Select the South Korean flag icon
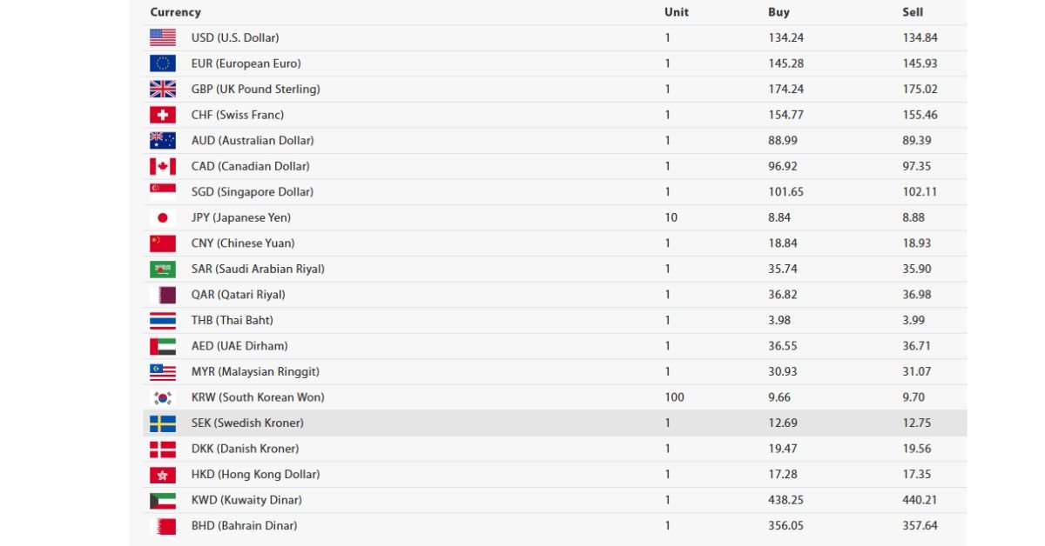Viewport: 1045px width, 546px height. click(162, 397)
